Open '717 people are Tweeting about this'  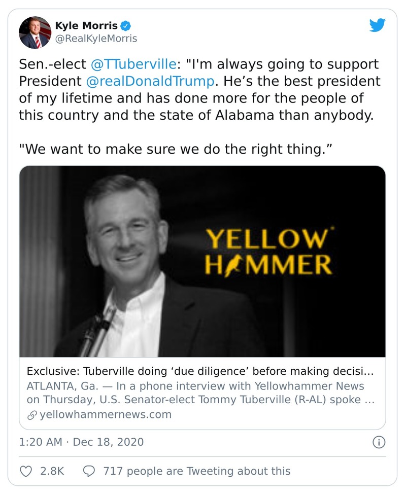coord(196,471)
